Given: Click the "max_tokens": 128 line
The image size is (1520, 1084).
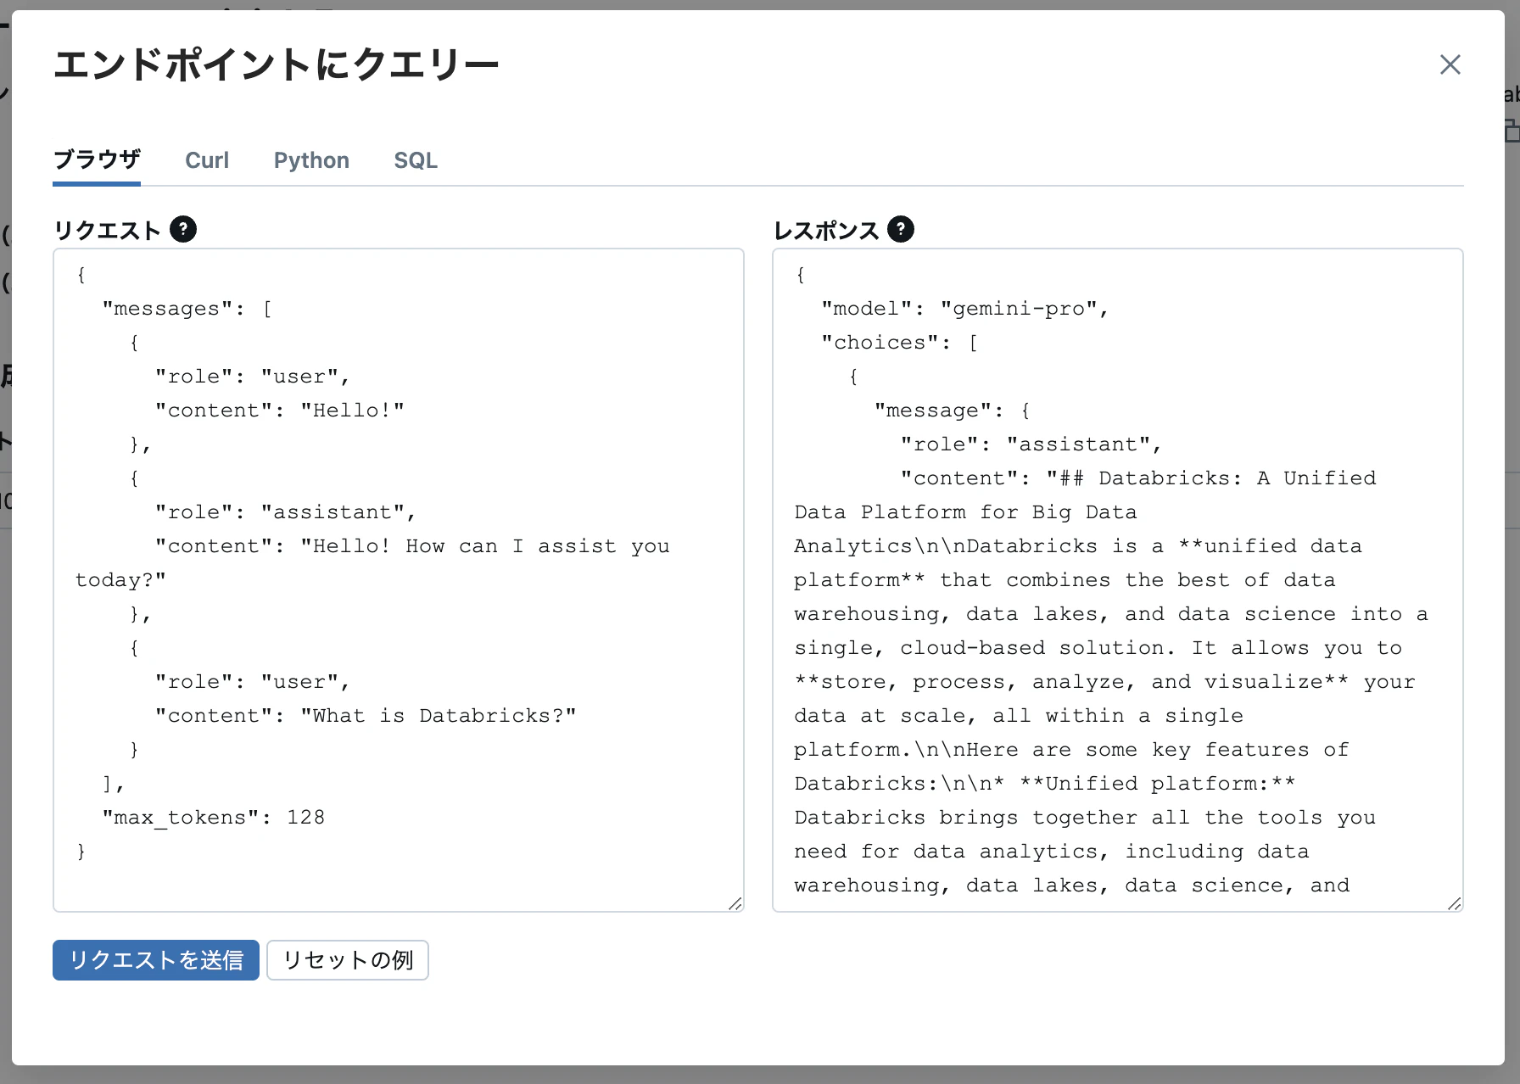Looking at the screenshot, I should click(x=214, y=818).
